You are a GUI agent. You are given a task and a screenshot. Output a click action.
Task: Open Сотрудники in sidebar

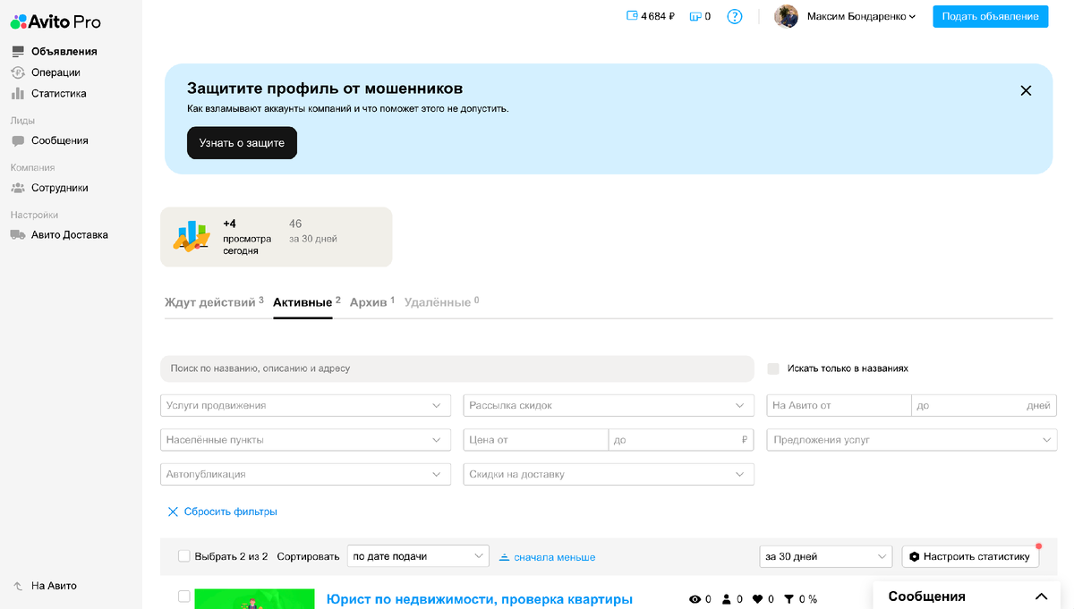point(60,188)
